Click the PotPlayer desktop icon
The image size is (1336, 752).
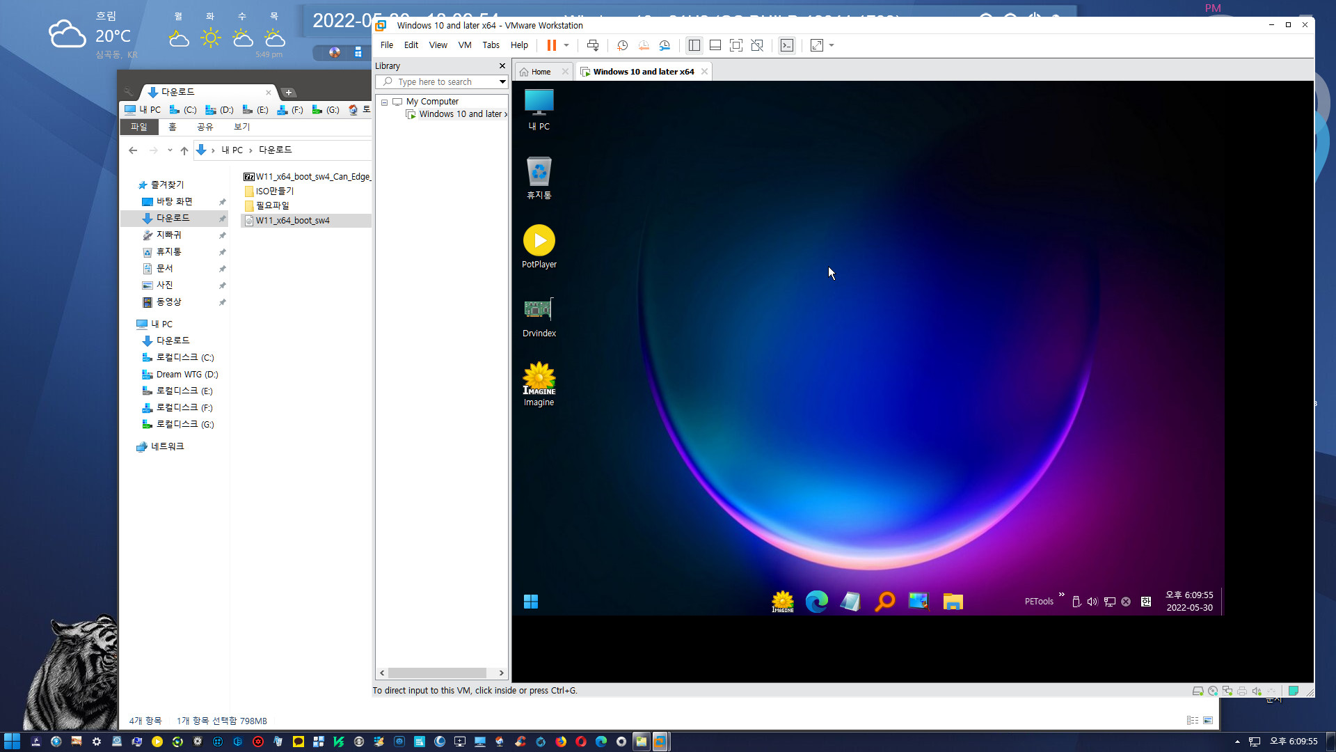pyautogui.click(x=539, y=246)
